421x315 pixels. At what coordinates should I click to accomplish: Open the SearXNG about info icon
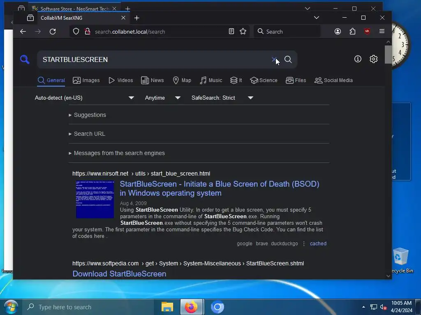[358, 59]
